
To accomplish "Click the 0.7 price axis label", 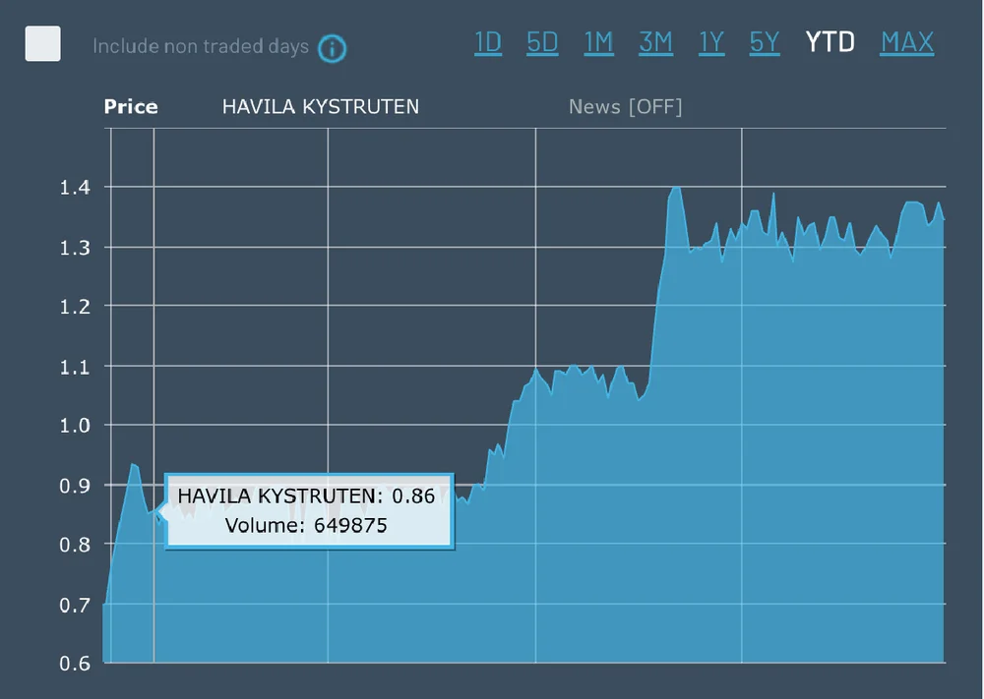I will [75, 605].
